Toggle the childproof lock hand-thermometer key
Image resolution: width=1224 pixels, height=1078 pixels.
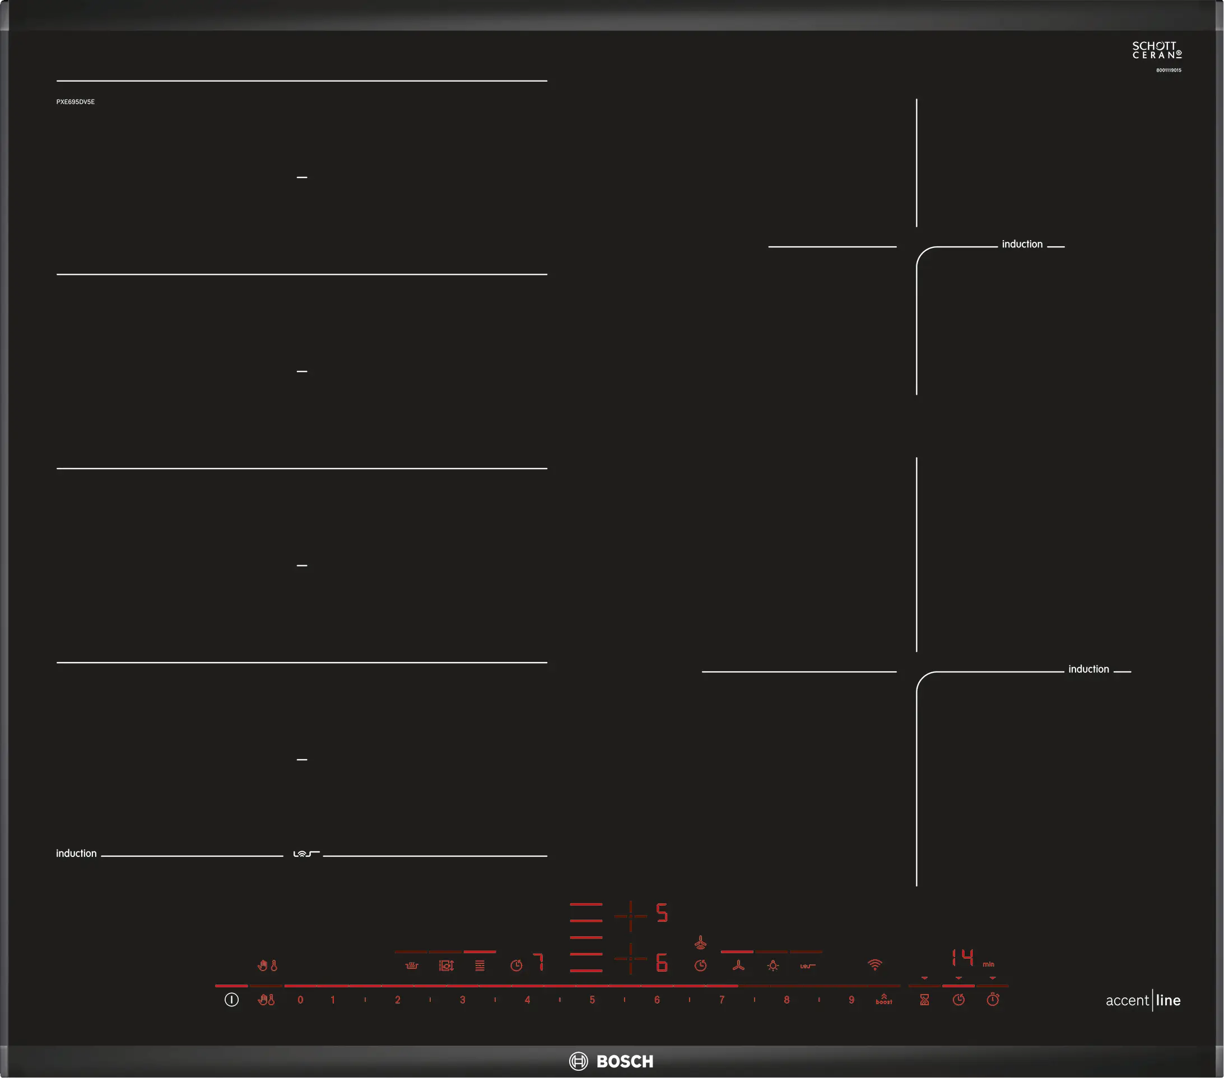pos(266,1000)
